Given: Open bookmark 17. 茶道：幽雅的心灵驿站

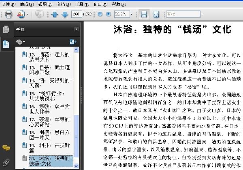Looking at the screenshot, I should (49, 122).
